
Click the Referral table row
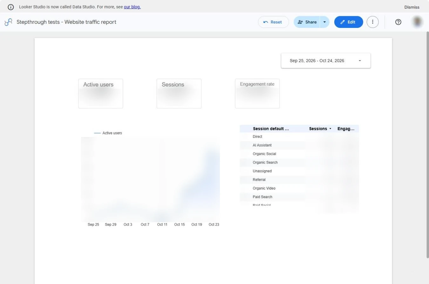click(x=299, y=180)
